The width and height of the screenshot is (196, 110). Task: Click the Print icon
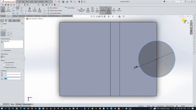tap(67, 2)
